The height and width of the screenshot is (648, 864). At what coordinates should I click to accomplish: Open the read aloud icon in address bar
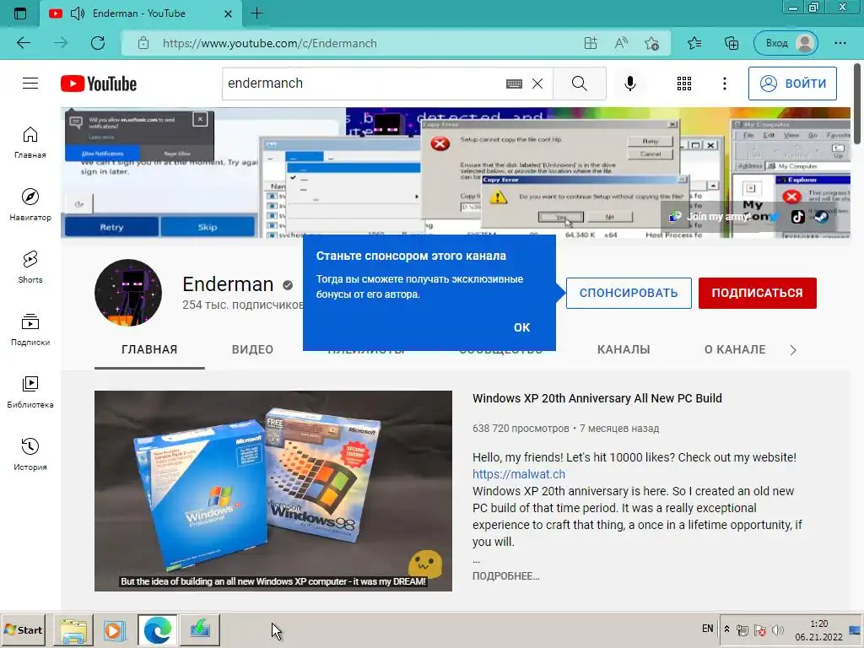[621, 43]
